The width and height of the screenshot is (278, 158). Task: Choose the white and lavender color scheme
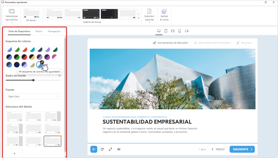[47, 49]
